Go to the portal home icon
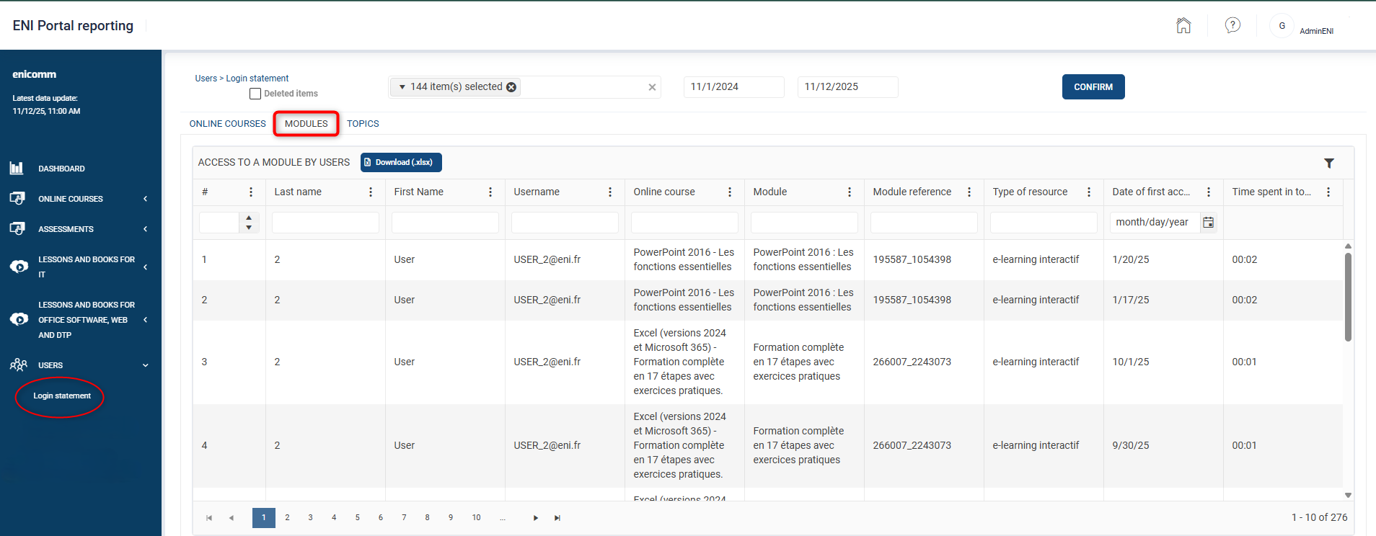Image resolution: width=1376 pixels, height=536 pixels. pos(1183,25)
